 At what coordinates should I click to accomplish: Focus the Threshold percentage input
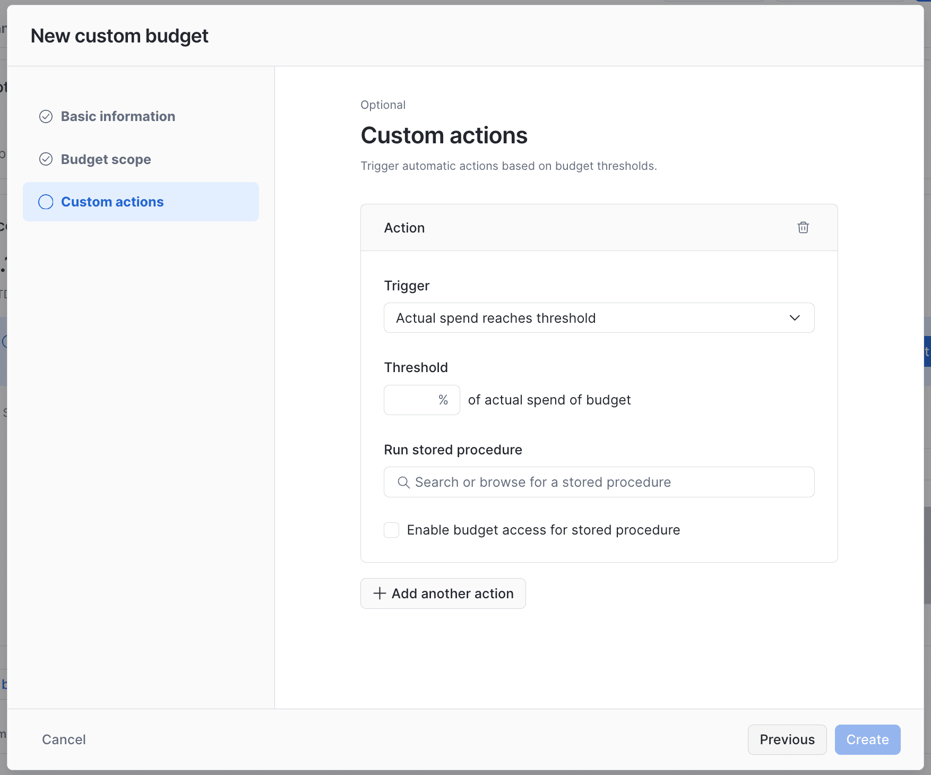421,400
